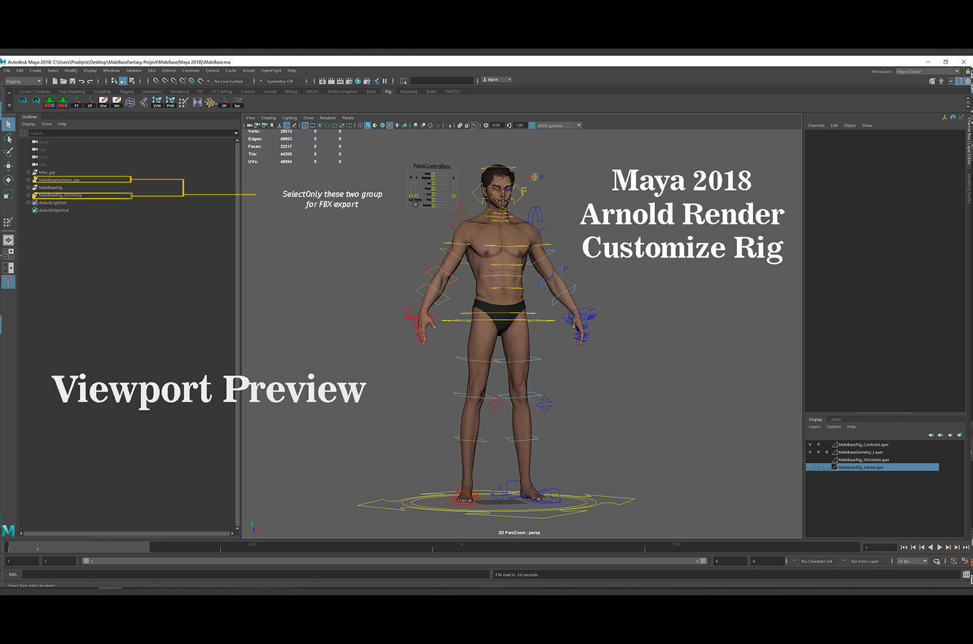Select the arrow Select tool in the toolbox

coord(9,125)
